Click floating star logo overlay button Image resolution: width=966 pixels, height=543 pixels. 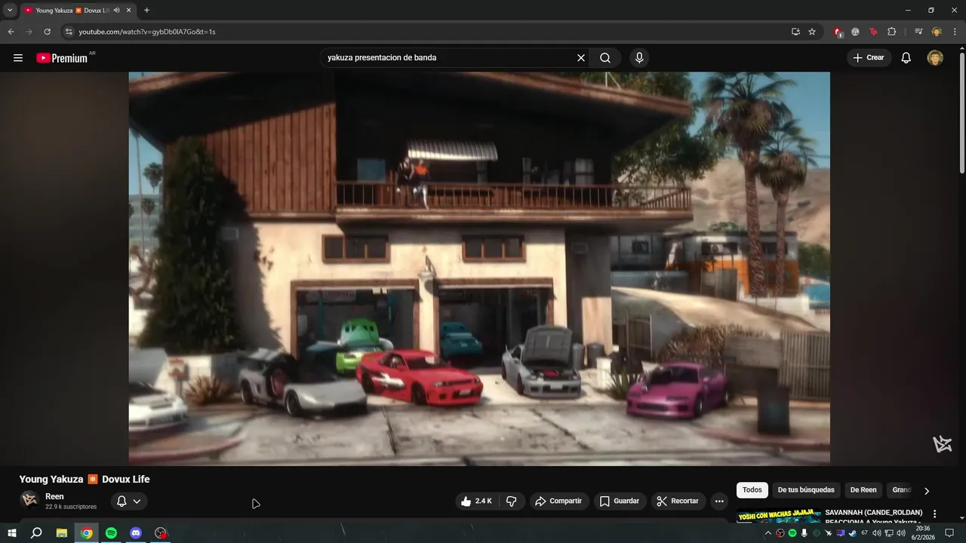click(943, 444)
